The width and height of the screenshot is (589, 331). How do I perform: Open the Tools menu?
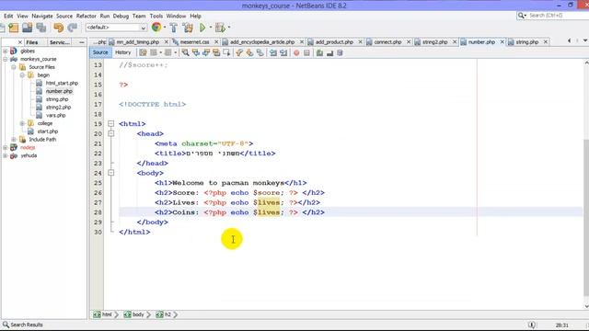(156, 17)
